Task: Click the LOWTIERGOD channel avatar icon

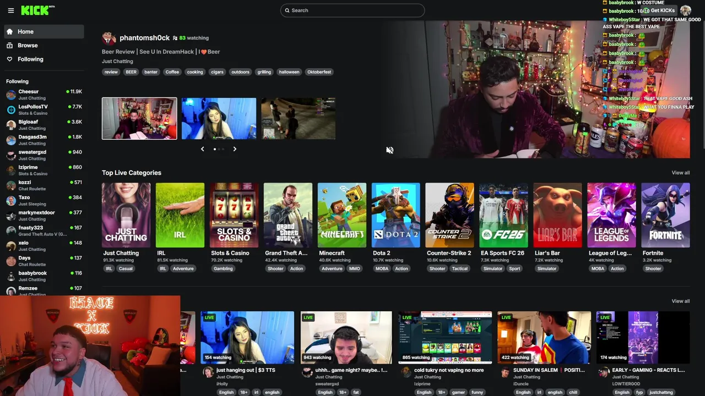Action: [604, 372]
